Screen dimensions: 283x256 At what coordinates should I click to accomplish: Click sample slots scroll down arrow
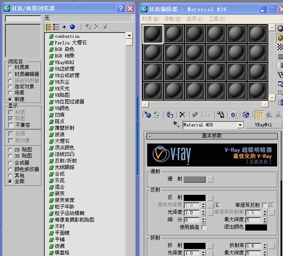coord(272,98)
